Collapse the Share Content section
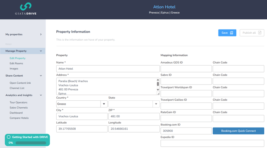The width and height of the screenshot is (267, 148). pyautogui.click(x=41, y=76)
